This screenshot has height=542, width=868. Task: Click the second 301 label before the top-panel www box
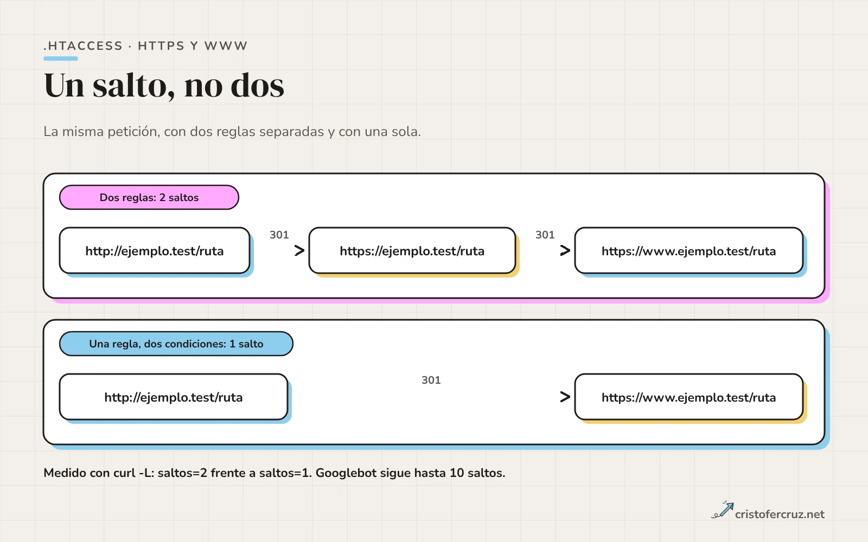coord(545,235)
